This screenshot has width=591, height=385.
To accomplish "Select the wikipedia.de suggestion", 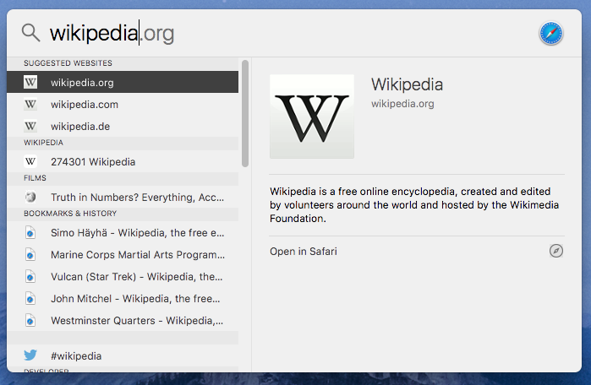I will pyautogui.click(x=123, y=126).
